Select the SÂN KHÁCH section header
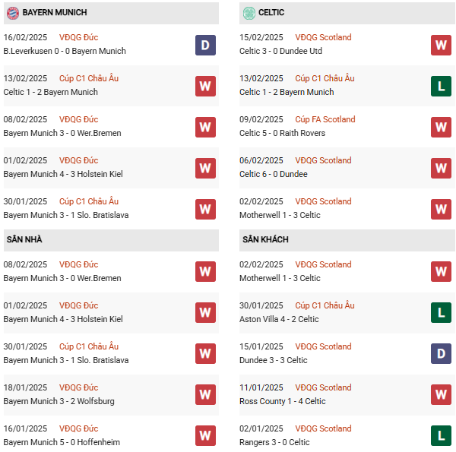This screenshot has width=456, height=452. pyautogui.click(x=265, y=240)
